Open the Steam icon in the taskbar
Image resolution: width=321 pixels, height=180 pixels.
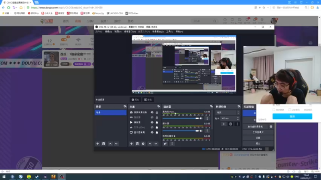click(37, 177)
